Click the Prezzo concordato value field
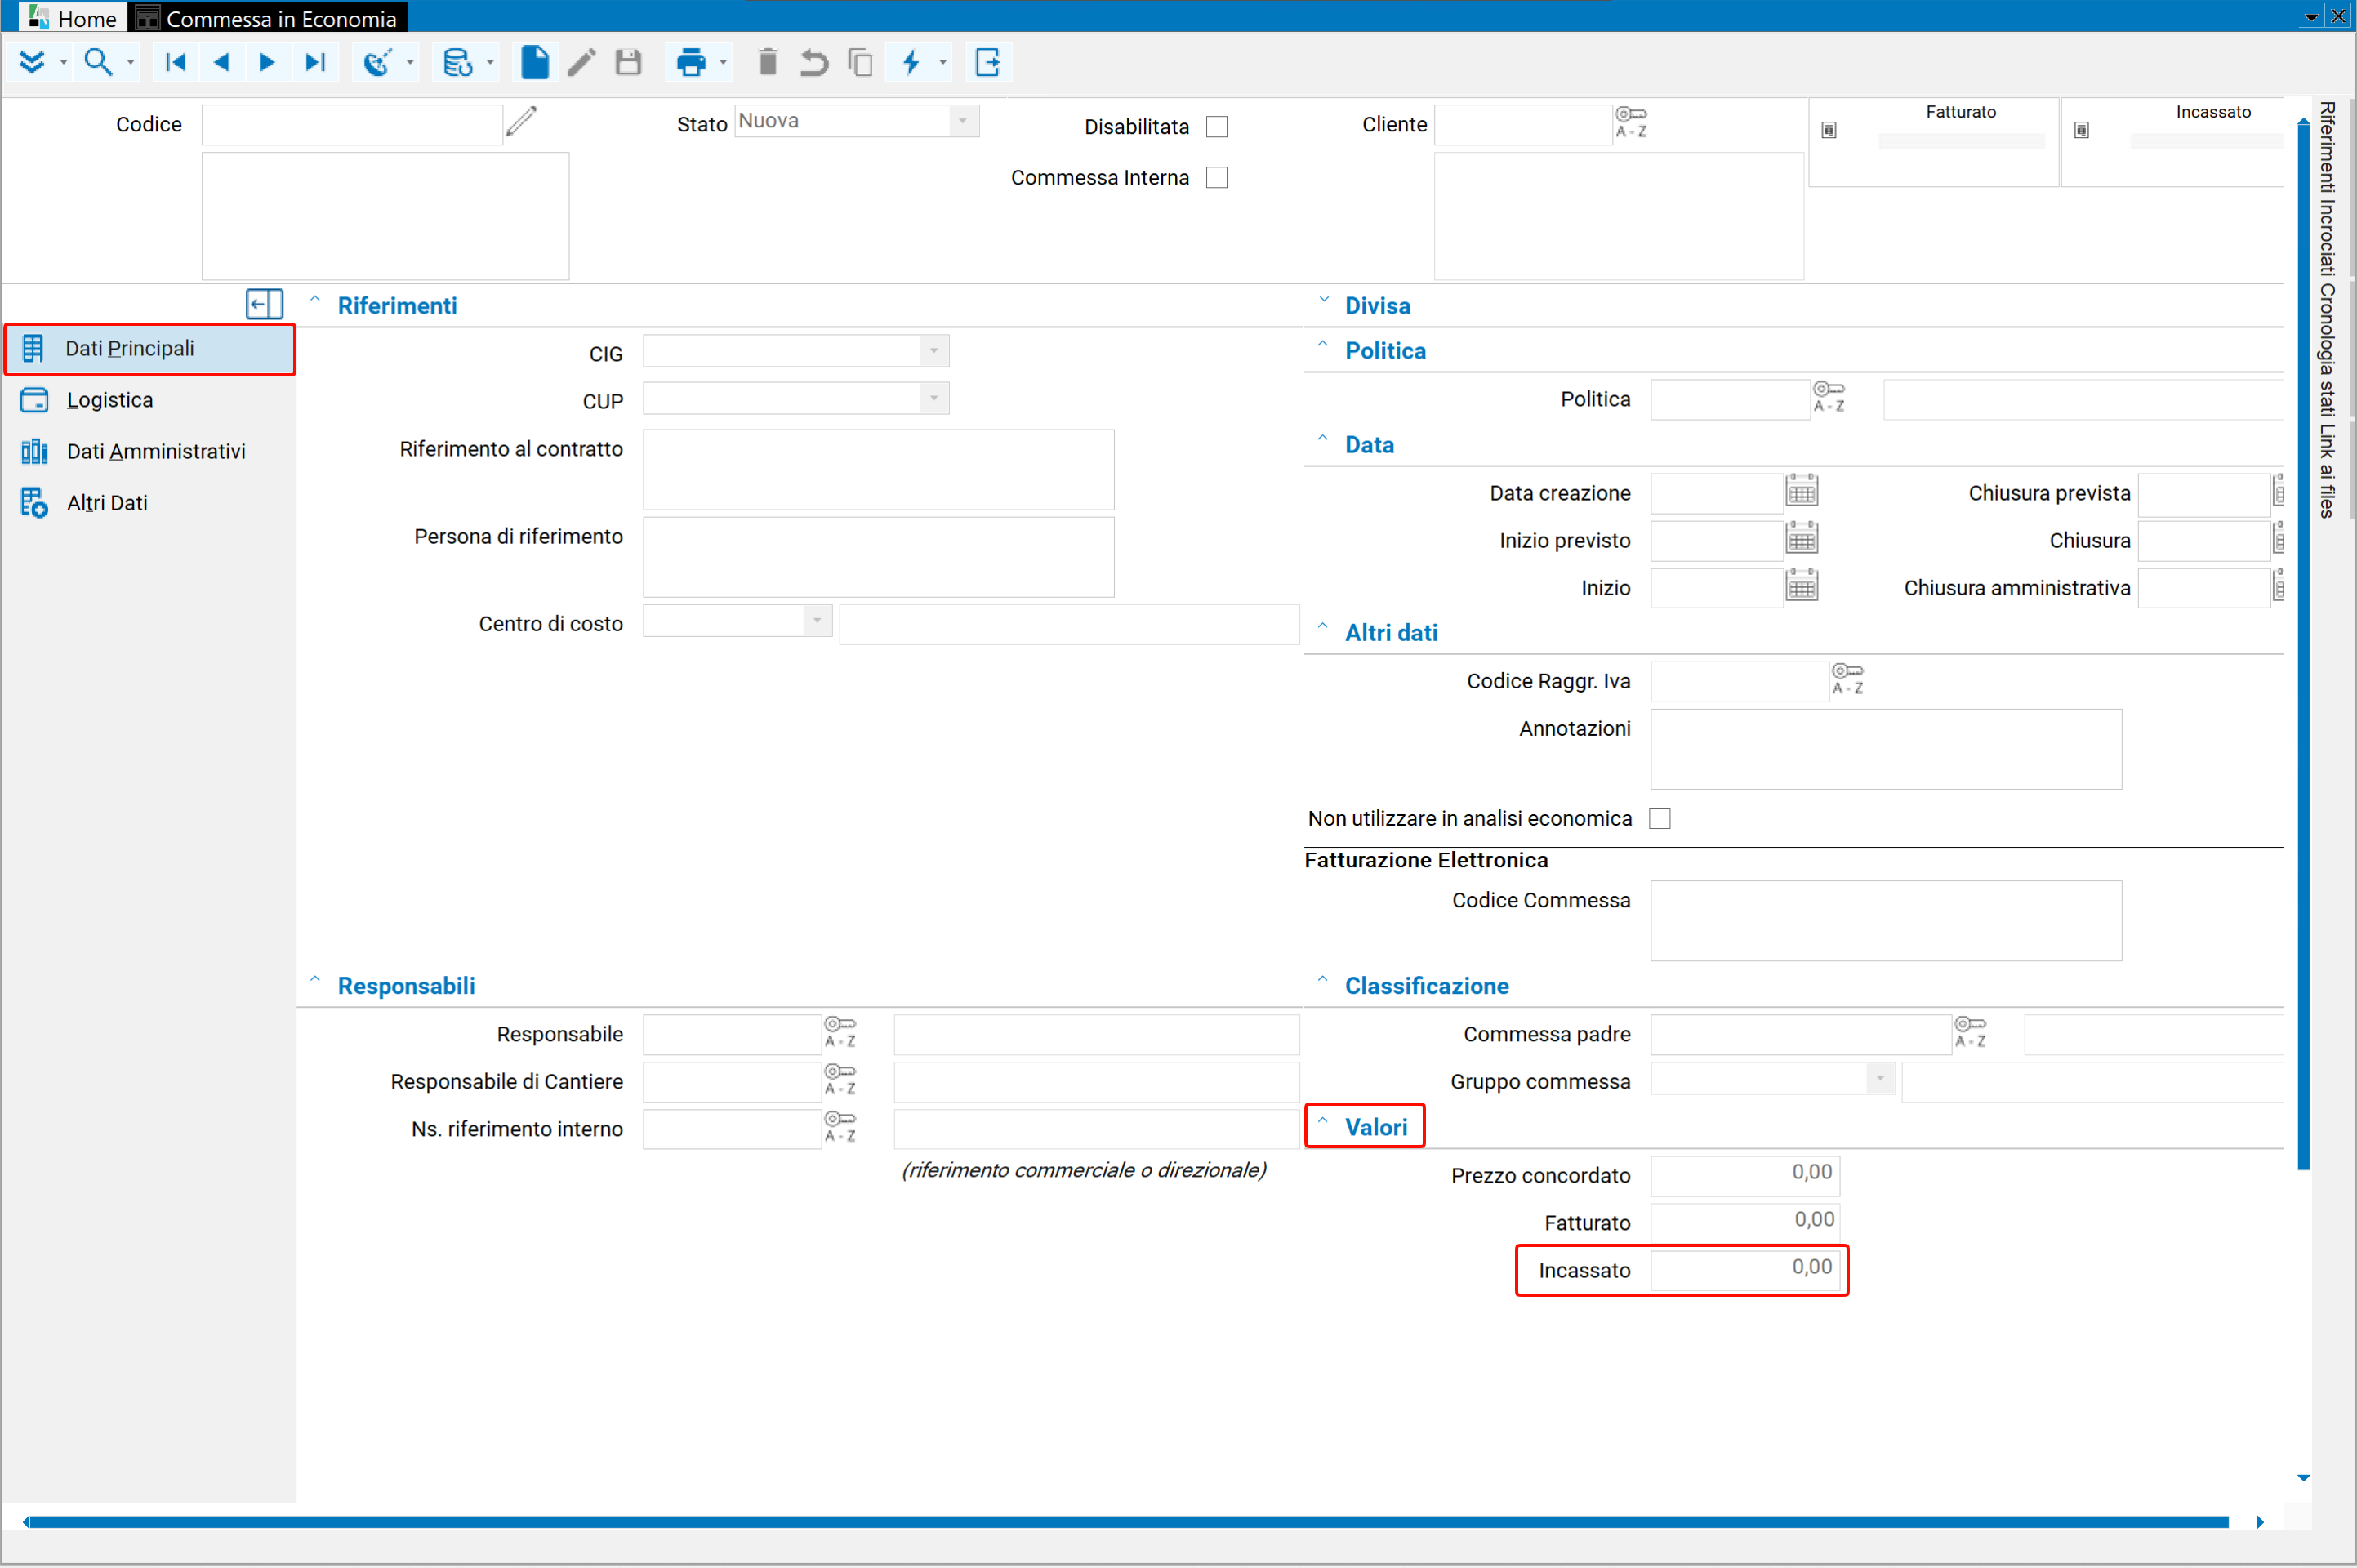2357x1568 pixels. click(x=1744, y=1174)
